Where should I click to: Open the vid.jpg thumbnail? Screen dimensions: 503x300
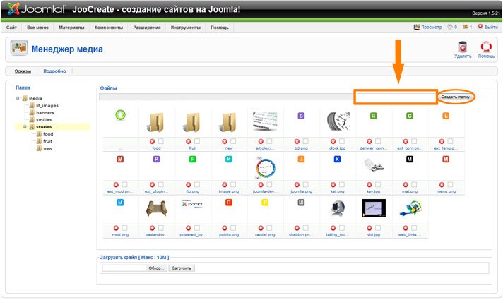pos(373,208)
